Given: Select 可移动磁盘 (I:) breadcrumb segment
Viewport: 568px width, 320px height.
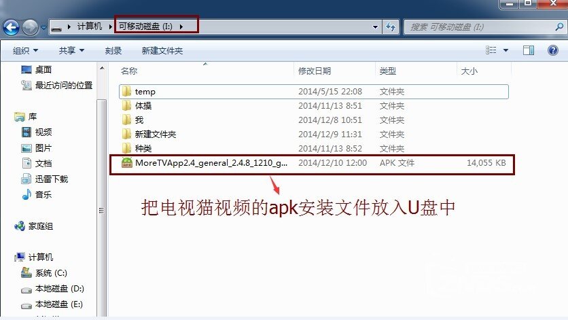Looking at the screenshot, I should (145, 26).
